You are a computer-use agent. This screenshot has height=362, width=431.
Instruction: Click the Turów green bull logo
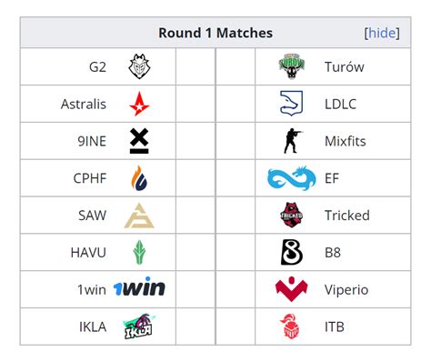pos(291,66)
